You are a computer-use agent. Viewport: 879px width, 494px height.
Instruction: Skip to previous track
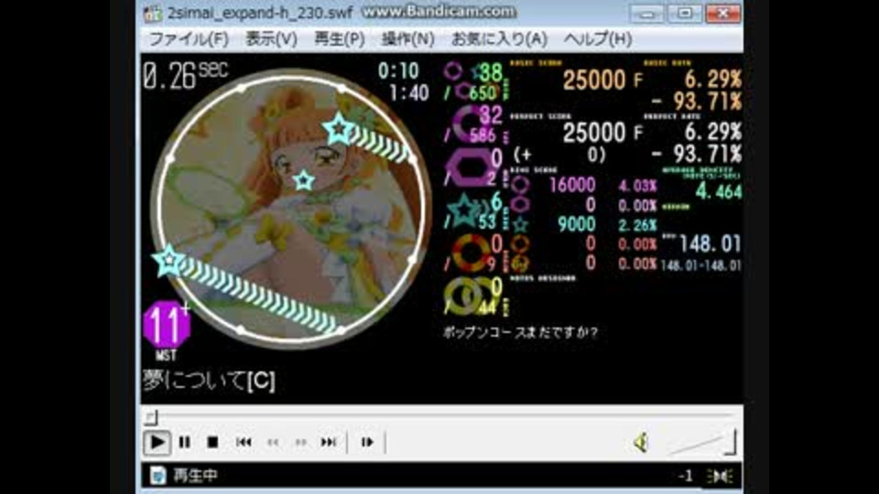tap(244, 443)
